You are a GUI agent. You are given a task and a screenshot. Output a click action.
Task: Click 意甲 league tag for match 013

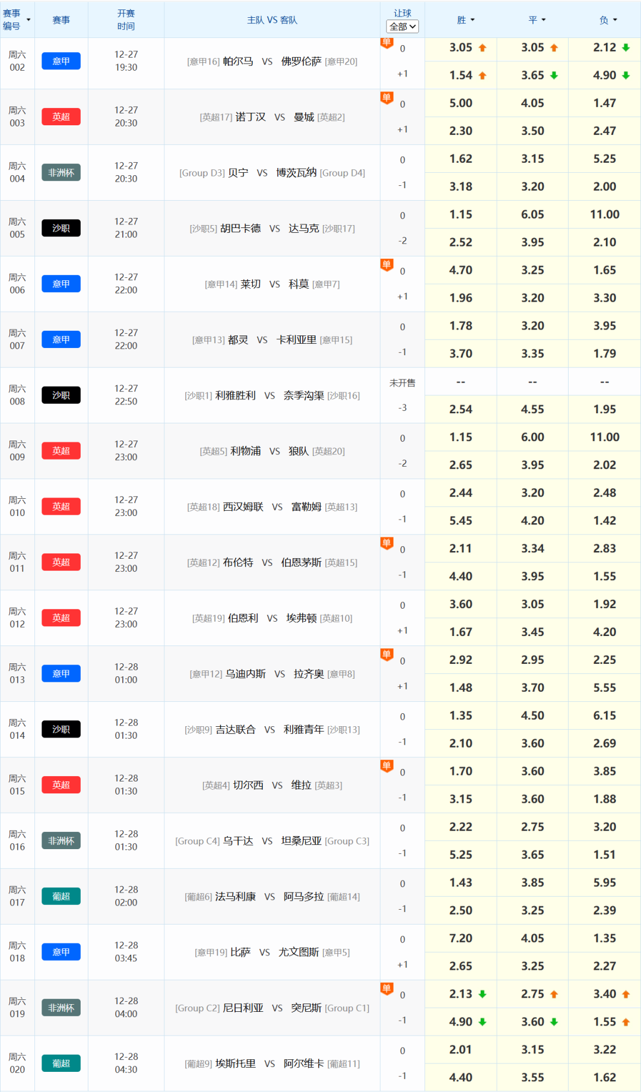pos(61,673)
